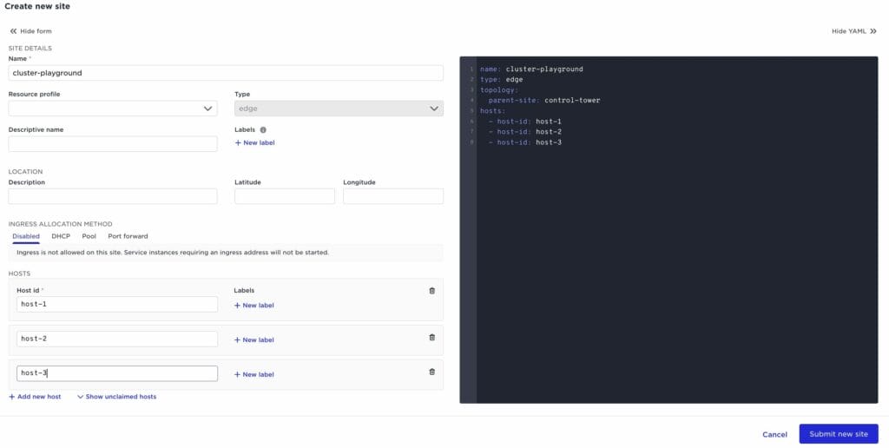Image resolution: width=889 pixels, height=448 pixels.
Task: Select the Disabled ingress tab
Action: [26, 236]
